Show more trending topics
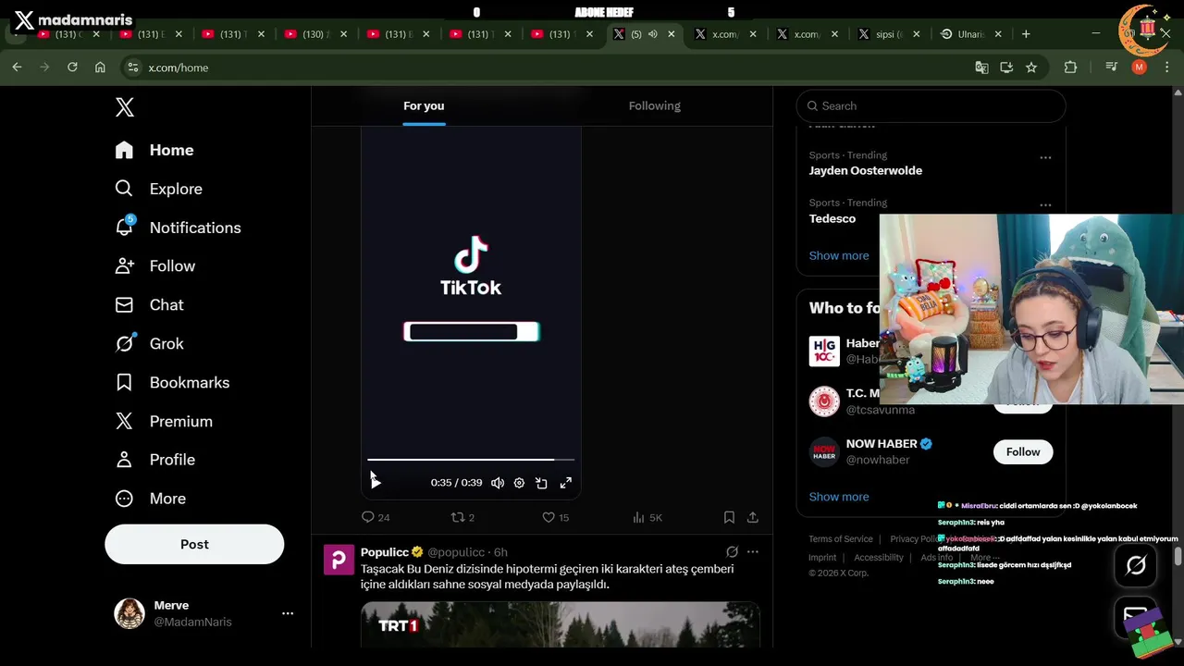 click(839, 256)
